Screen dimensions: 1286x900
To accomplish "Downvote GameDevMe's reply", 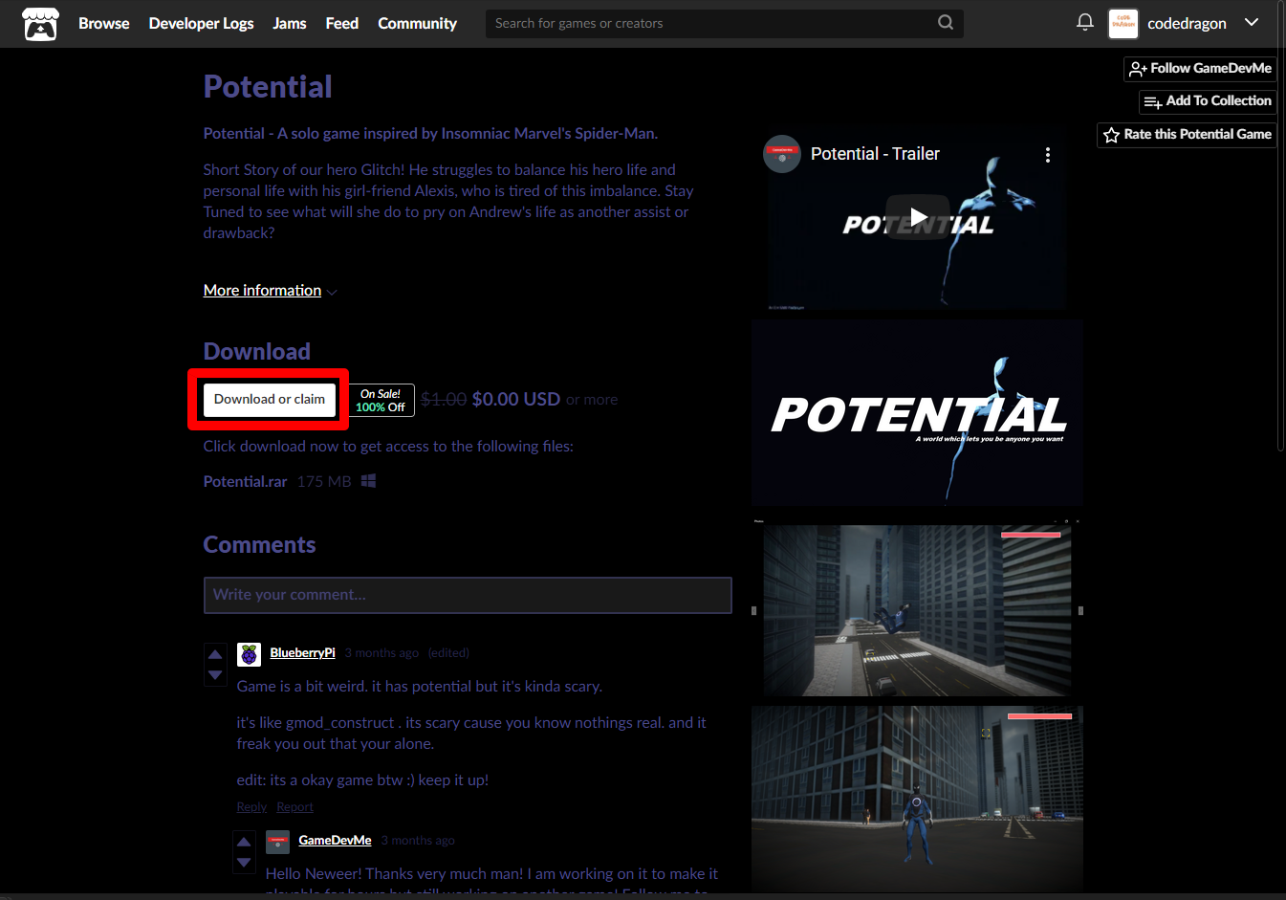I will [x=244, y=863].
